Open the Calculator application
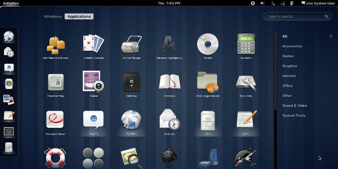This screenshot has height=169, width=338. (246, 44)
